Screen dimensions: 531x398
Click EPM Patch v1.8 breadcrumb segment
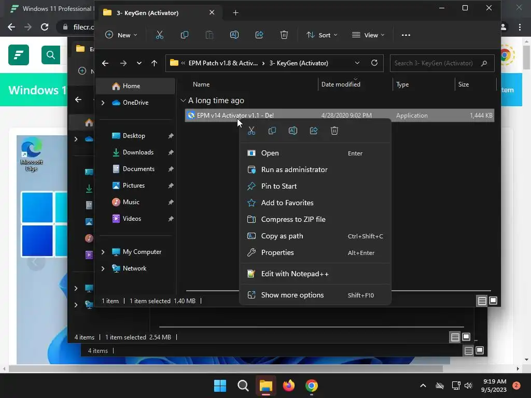[x=223, y=63]
